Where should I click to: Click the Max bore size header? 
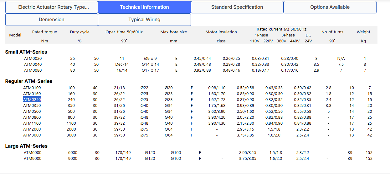click(174, 32)
